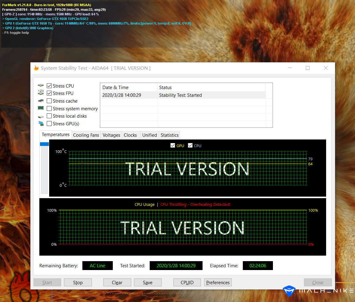The height and width of the screenshot is (302, 355).
Task: Maximize the System Stability Test window
Action: click(308, 68)
